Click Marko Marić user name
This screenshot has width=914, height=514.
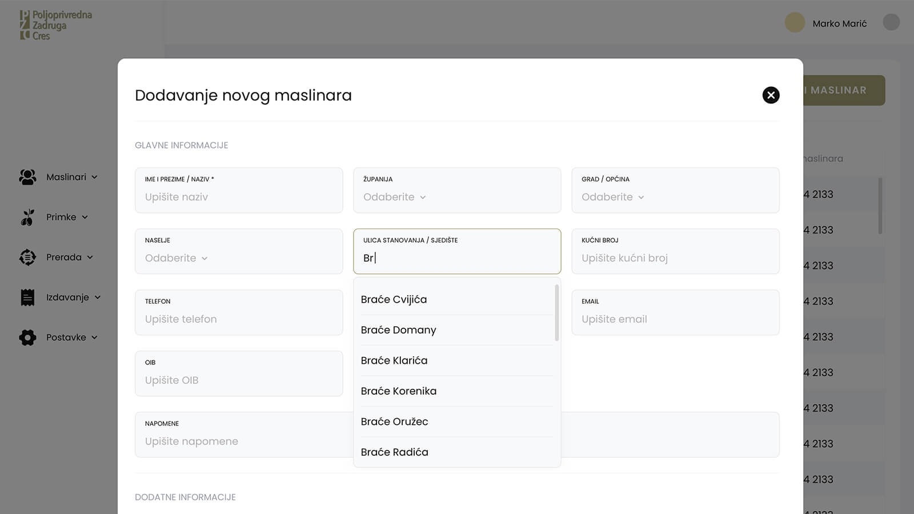pos(839,23)
